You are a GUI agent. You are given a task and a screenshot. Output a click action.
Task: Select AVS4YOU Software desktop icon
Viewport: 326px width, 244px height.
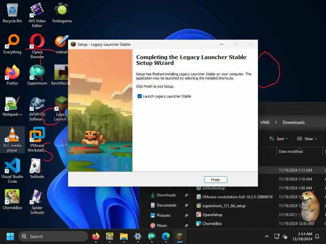(37, 109)
